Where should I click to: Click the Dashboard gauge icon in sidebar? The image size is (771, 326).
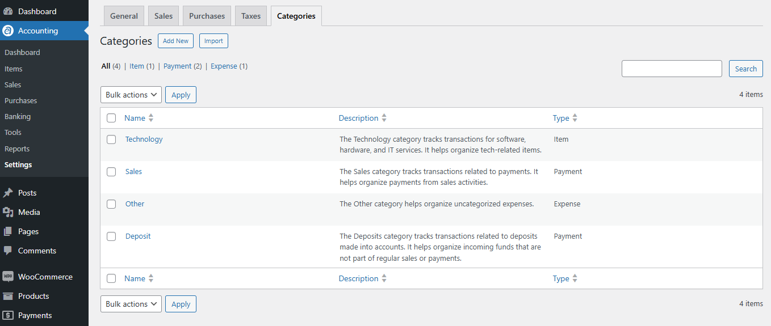tap(8, 11)
